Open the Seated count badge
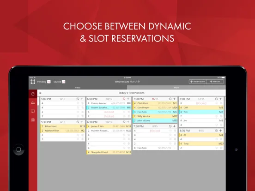255x191 pixels. [64, 82]
